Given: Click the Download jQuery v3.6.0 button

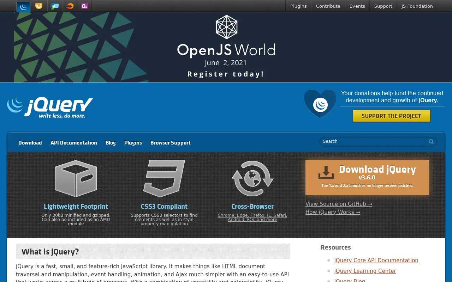Looking at the screenshot, I should coord(367,177).
